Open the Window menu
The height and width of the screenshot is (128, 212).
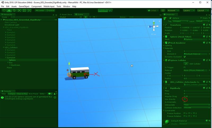(x=67, y=6)
